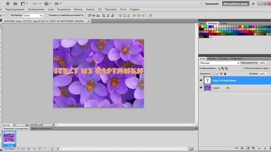The image size is (271, 152).
Task: Open the Слой auto-select dropdown
Action: pos(33,16)
